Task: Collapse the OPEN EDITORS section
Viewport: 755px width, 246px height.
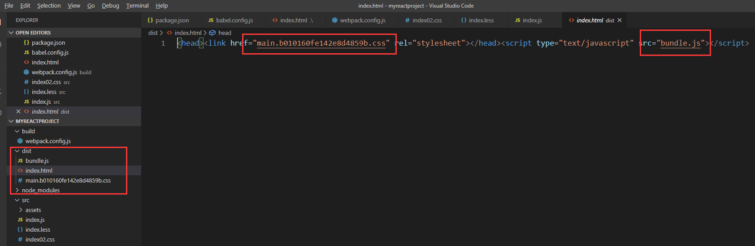Action: click(x=11, y=33)
